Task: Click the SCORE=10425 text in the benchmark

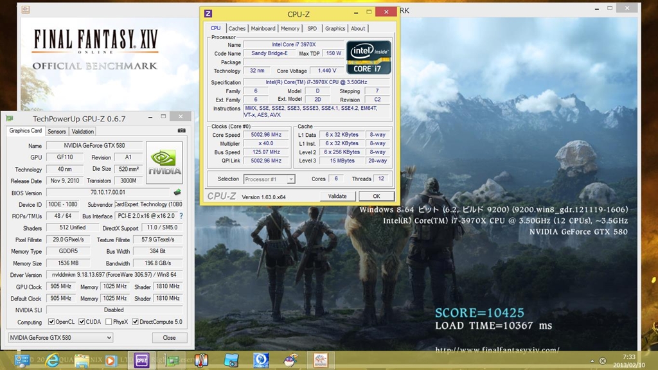Action: tap(479, 313)
